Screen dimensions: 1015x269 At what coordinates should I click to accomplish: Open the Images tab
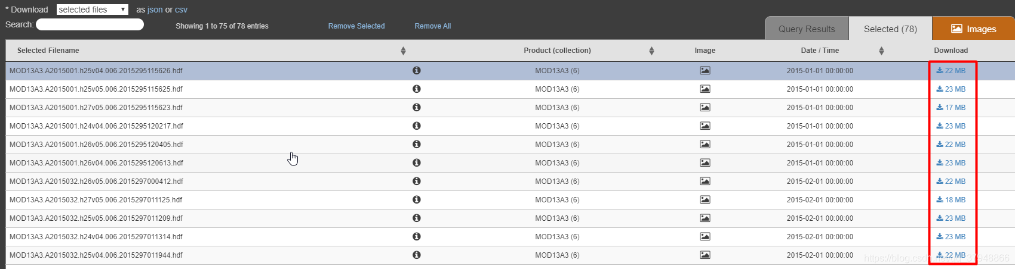pyautogui.click(x=973, y=29)
